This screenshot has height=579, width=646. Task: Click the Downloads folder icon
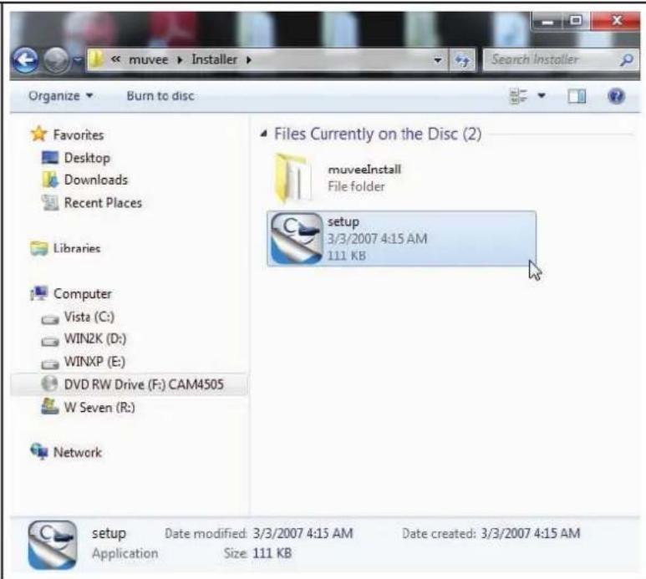pyautogui.click(x=50, y=180)
